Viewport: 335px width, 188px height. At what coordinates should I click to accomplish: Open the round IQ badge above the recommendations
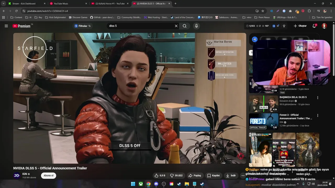click(255, 39)
